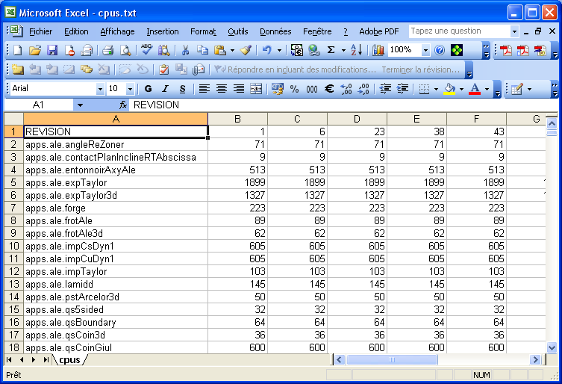Sort ascending with the A-Z icon
The width and height of the screenshot is (562, 384).
(356, 50)
